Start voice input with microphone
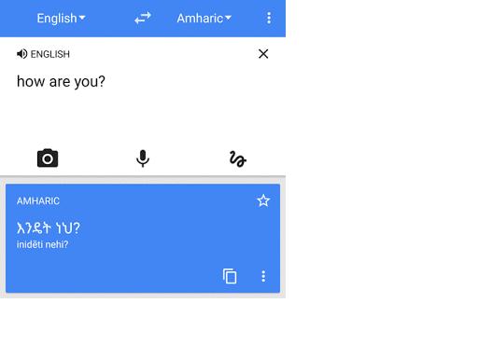Screen dimensions: 478x358 pos(143,158)
